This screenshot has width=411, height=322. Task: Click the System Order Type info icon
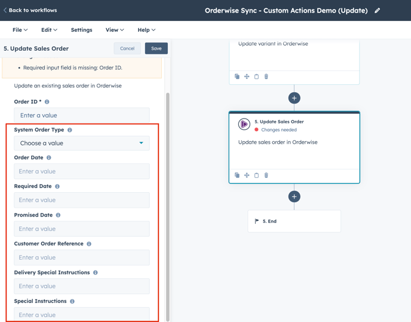click(x=70, y=130)
